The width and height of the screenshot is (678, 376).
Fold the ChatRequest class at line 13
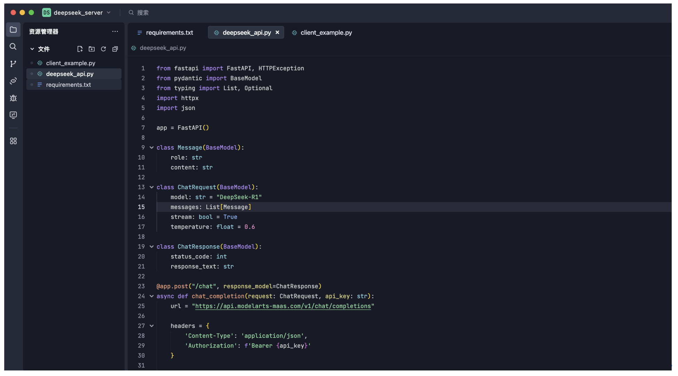152,187
